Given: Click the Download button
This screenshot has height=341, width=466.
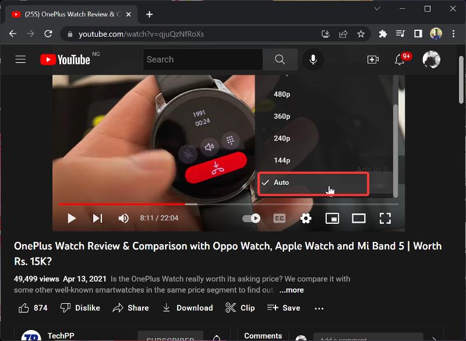Looking at the screenshot, I should (188, 308).
